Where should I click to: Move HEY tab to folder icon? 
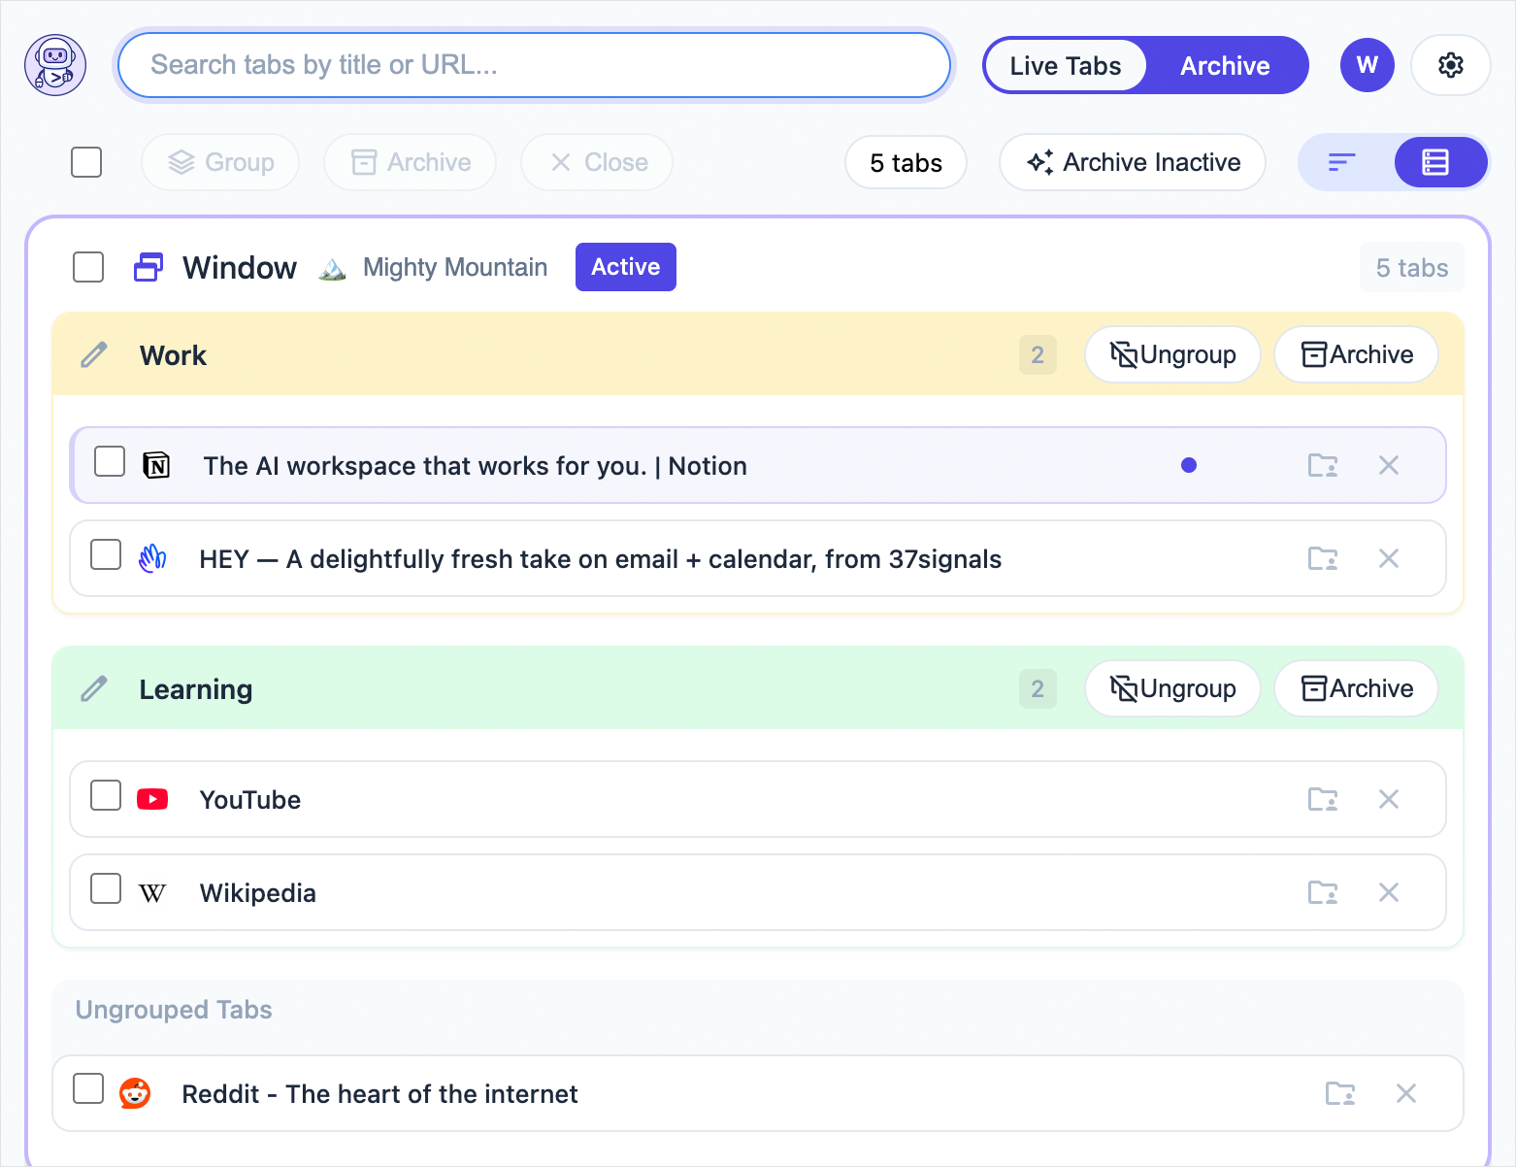[1323, 558]
